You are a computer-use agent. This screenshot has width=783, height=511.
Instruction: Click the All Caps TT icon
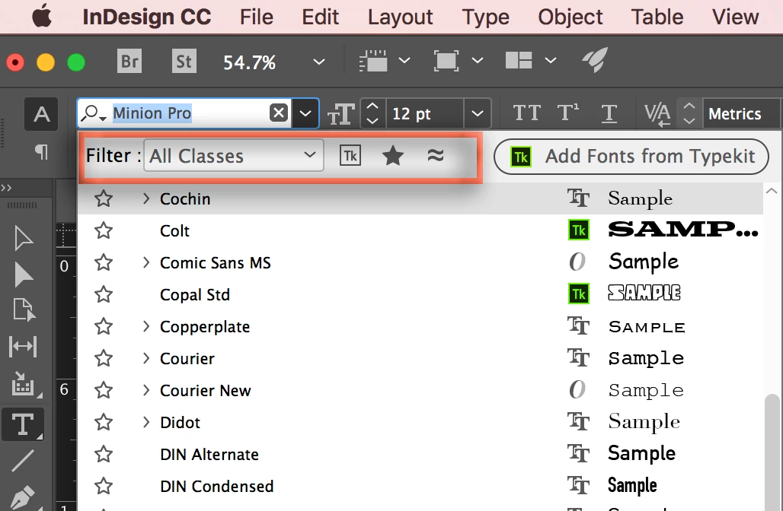pos(527,113)
